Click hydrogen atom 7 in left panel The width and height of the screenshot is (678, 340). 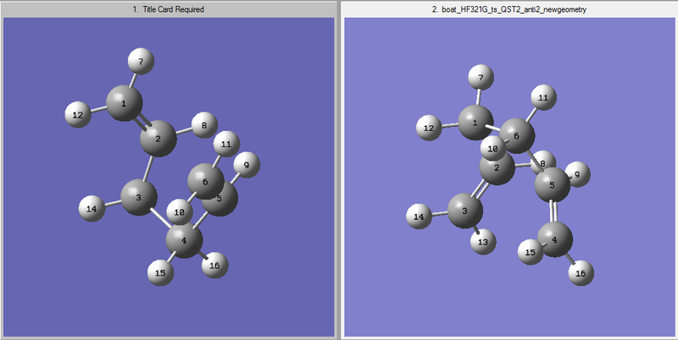[141, 61]
